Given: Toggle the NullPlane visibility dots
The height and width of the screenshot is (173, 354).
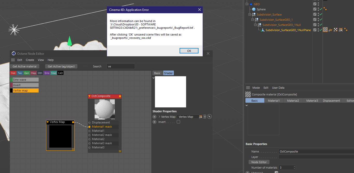Looking at the screenshot, I should (318, 30).
